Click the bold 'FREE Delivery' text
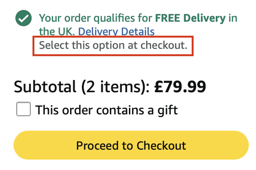This screenshot has height=170, width=256. tap(190, 18)
